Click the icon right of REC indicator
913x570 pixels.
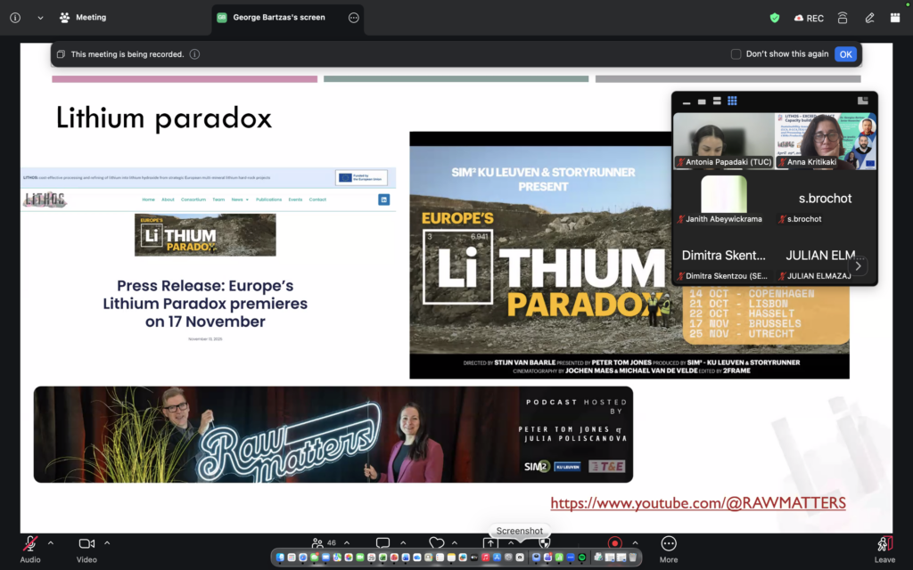(842, 18)
